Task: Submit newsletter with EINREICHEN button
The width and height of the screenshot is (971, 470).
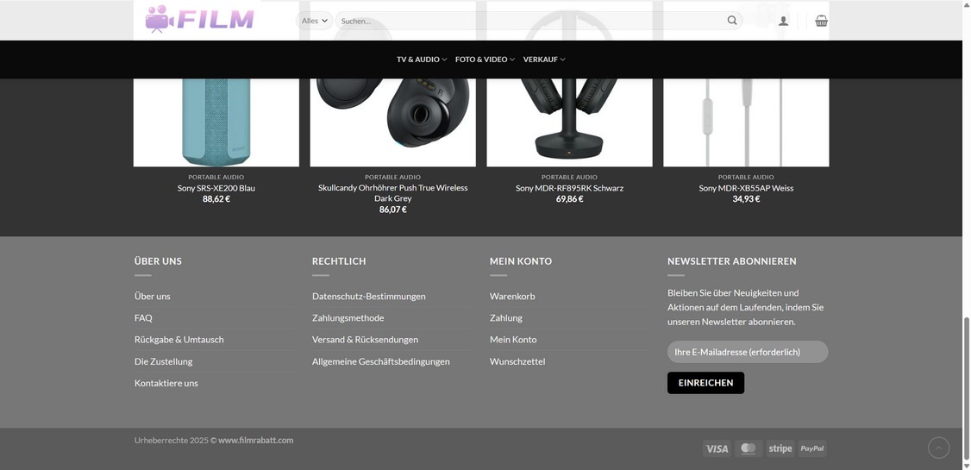Action: click(706, 383)
